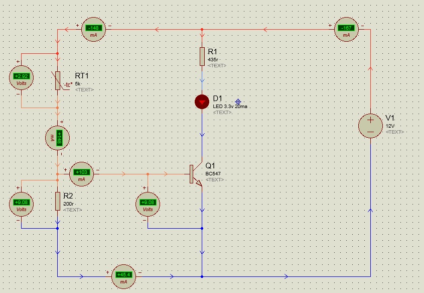Select the ammeter reading -167 mA
424x293 pixels.
346,29
